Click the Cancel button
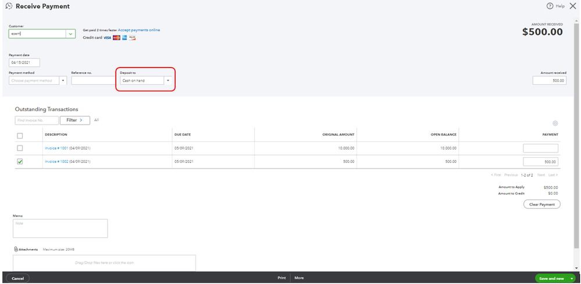581x284 pixels. tap(18, 278)
